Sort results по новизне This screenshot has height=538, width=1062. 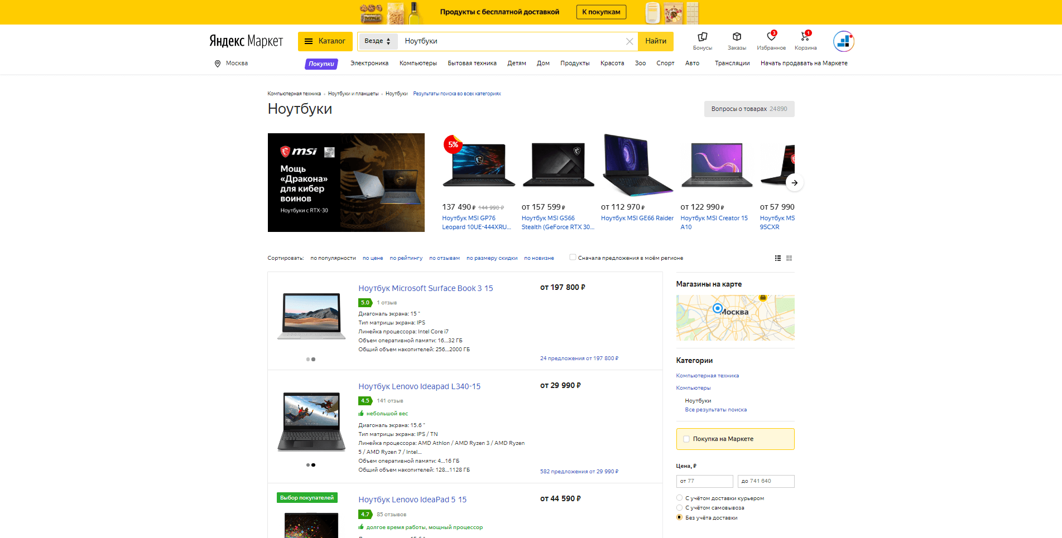pyautogui.click(x=539, y=258)
